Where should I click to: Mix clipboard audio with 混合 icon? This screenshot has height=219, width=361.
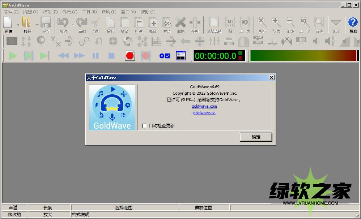coord(152,22)
